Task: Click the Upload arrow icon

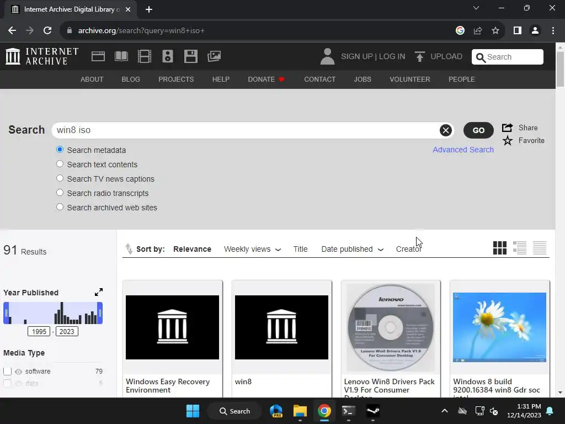Action: click(x=419, y=57)
